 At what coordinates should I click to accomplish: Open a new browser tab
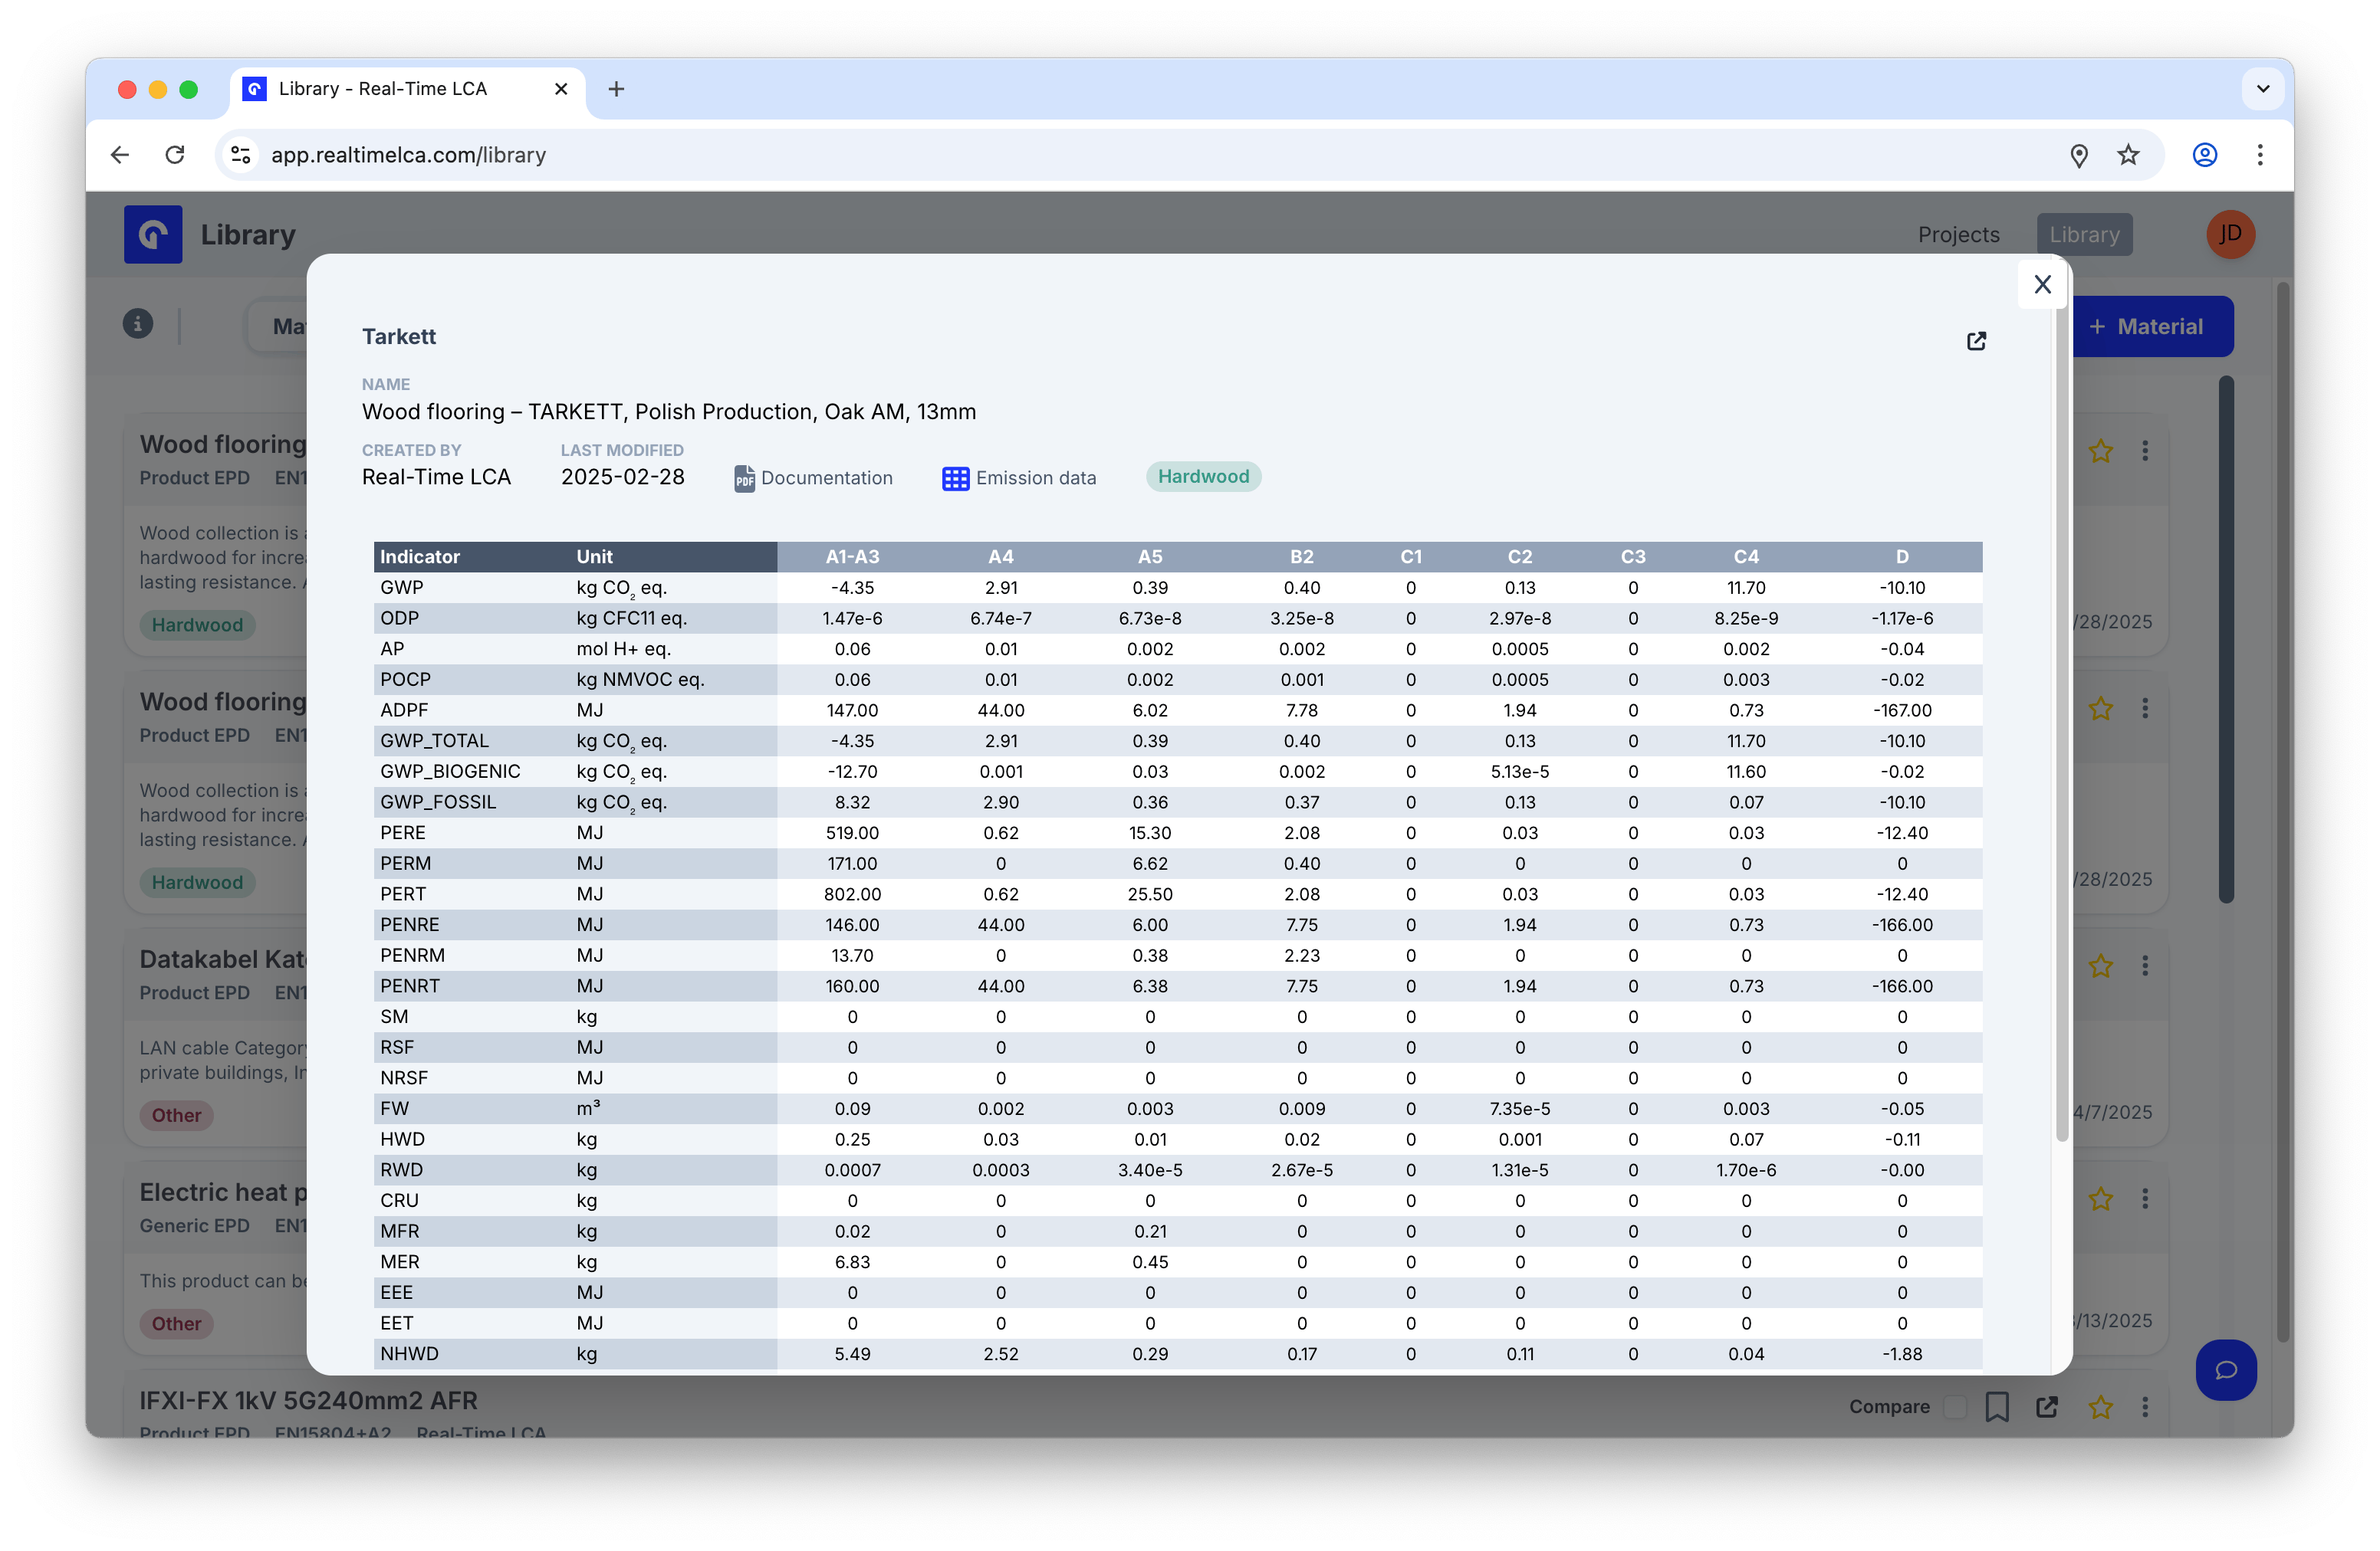pos(616,89)
